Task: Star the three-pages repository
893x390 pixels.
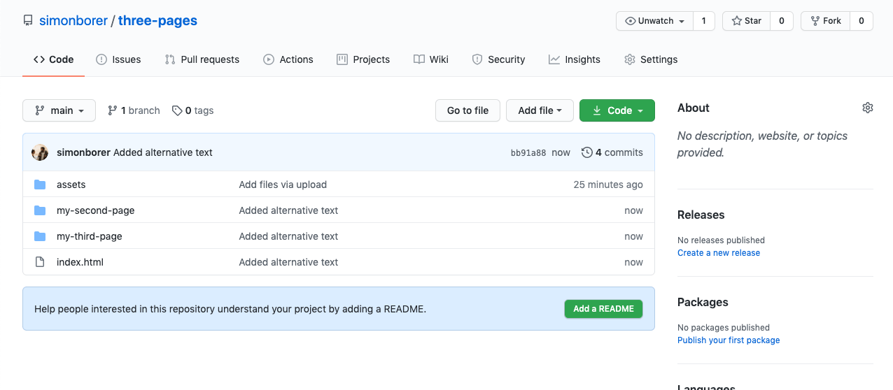Action: point(747,21)
